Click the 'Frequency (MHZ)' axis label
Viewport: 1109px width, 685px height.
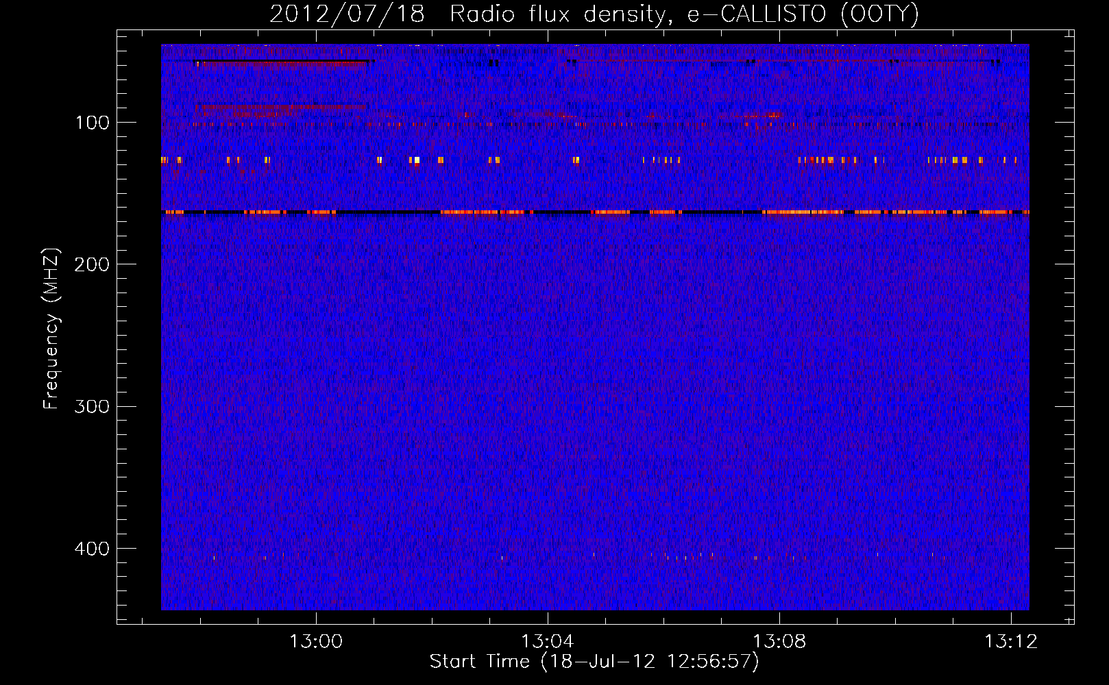[x=51, y=329]
